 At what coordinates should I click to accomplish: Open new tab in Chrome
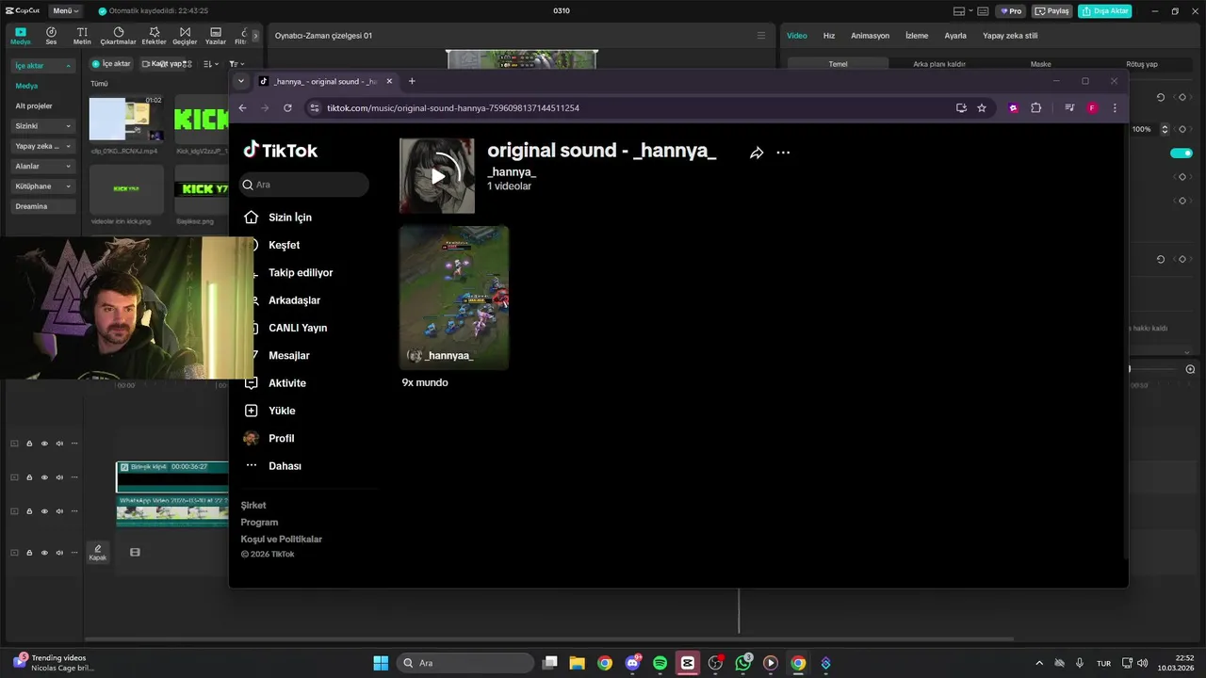point(412,81)
